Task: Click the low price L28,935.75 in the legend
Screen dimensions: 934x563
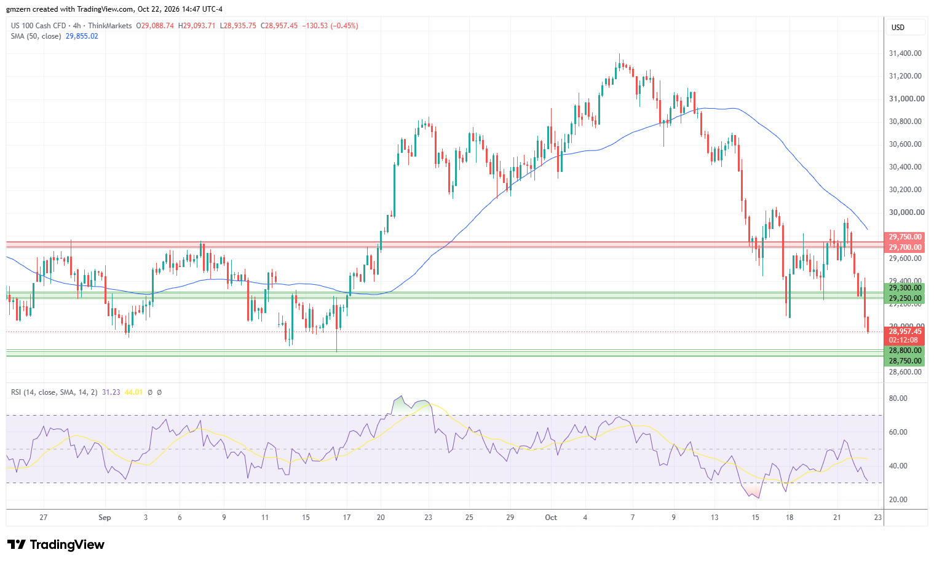Action: click(238, 26)
